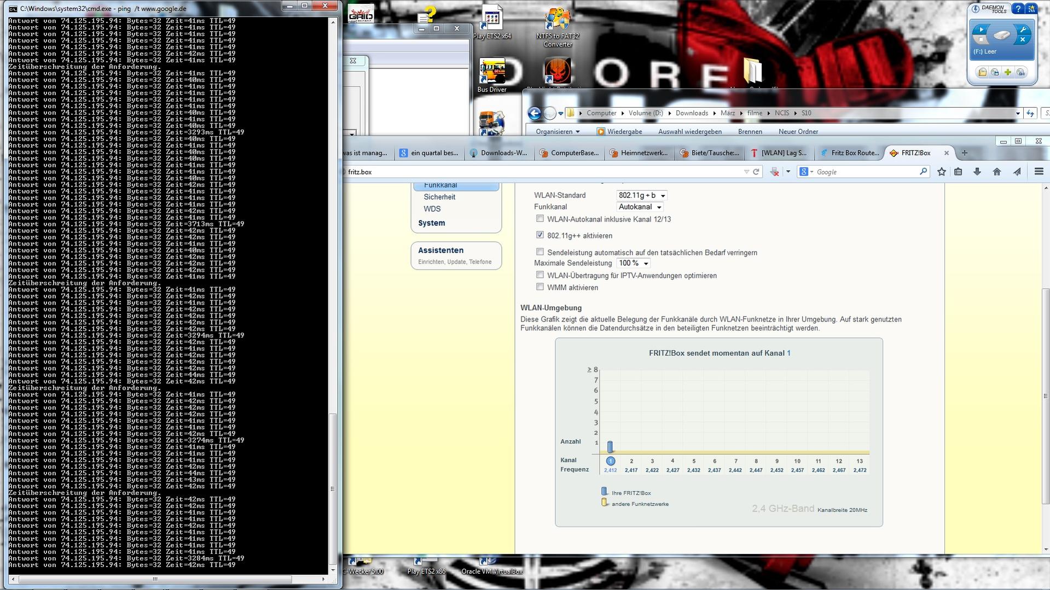Screen dimensions: 1050x590
Task: Open WLAN-Standard 802.11g + b dropdown
Action: pyautogui.click(x=642, y=195)
